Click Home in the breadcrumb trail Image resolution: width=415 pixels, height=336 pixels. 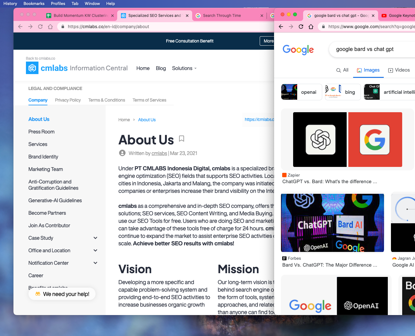(x=124, y=120)
